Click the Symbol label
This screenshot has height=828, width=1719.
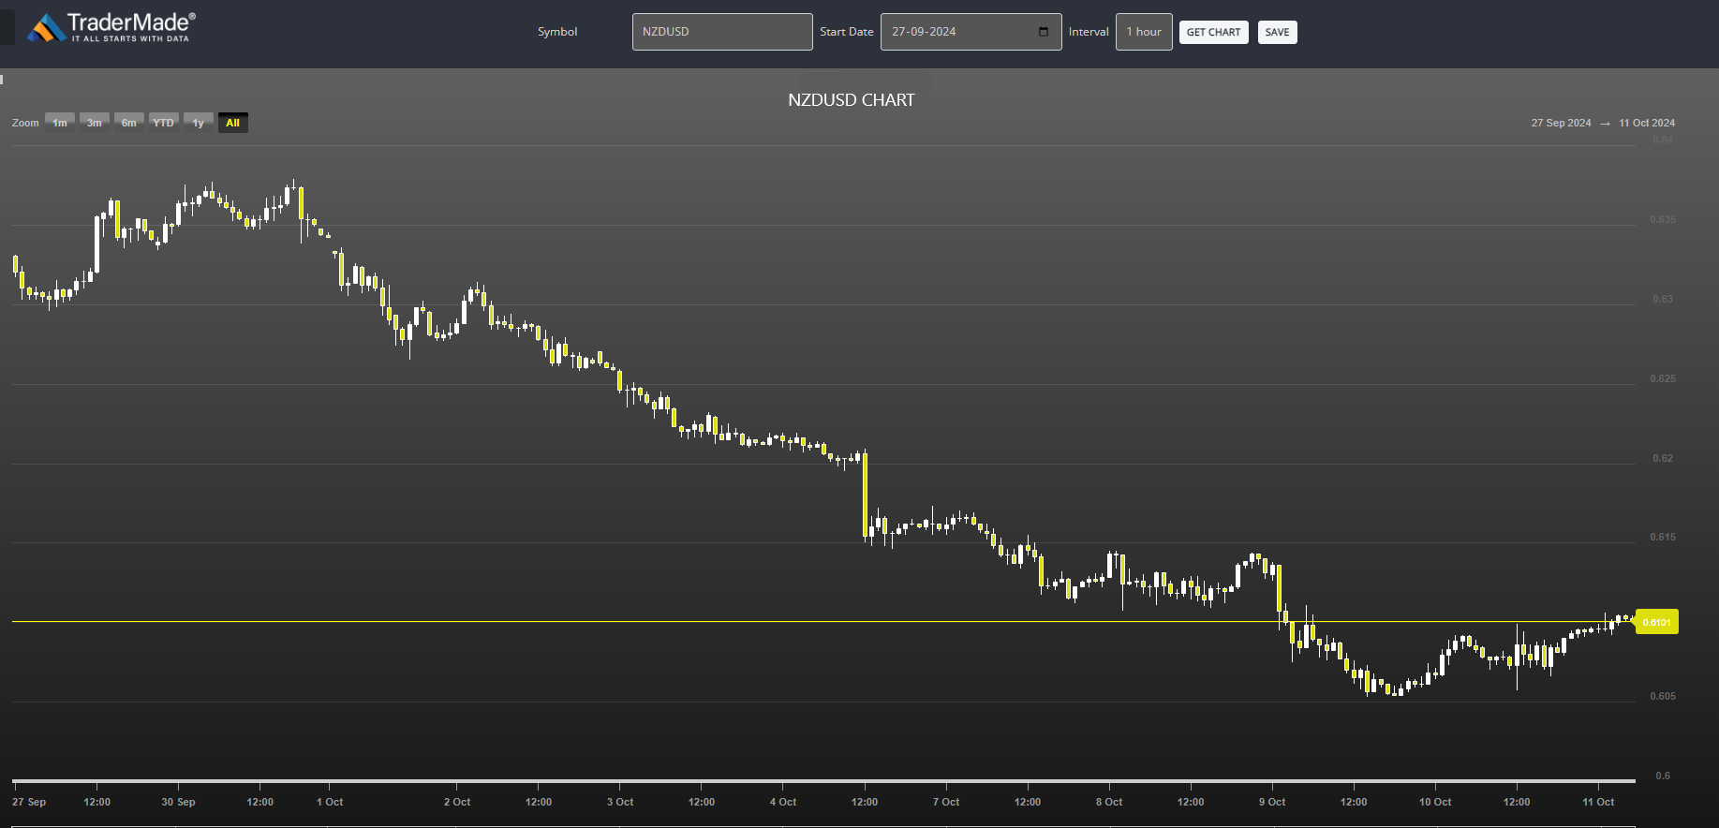click(x=557, y=32)
